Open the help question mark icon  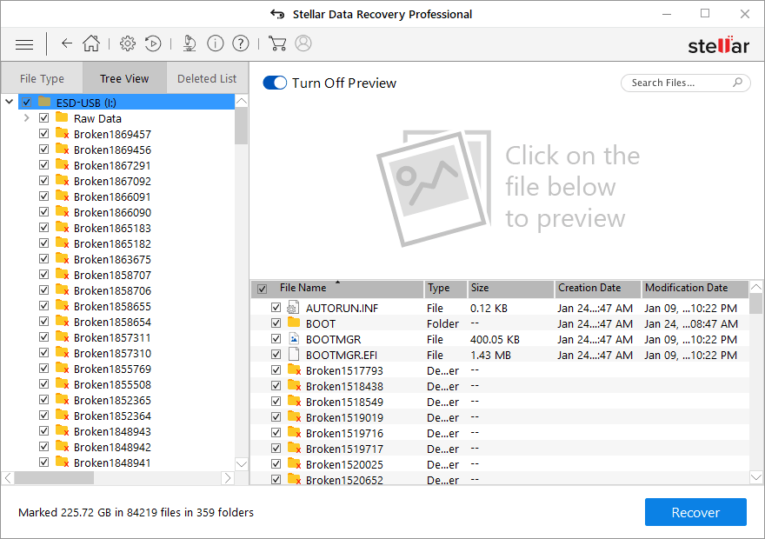click(x=241, y=43)
